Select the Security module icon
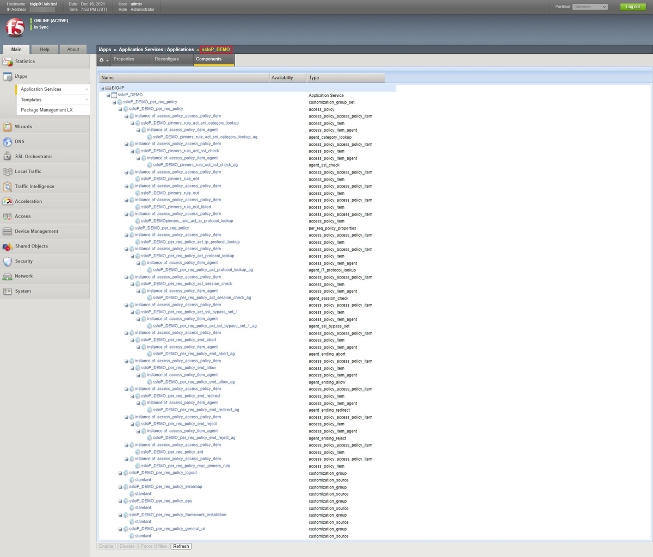Image resolution: width=653 pixels, height=557 pixels. pos(8,261)
